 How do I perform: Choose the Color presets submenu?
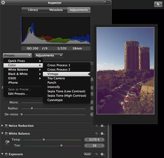coord(23,65)
